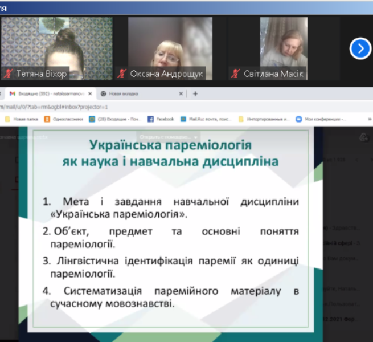Click muted mic icon beside Світлана Масік
Viewport: 373px width, 342px height.
tap(235, 74)
